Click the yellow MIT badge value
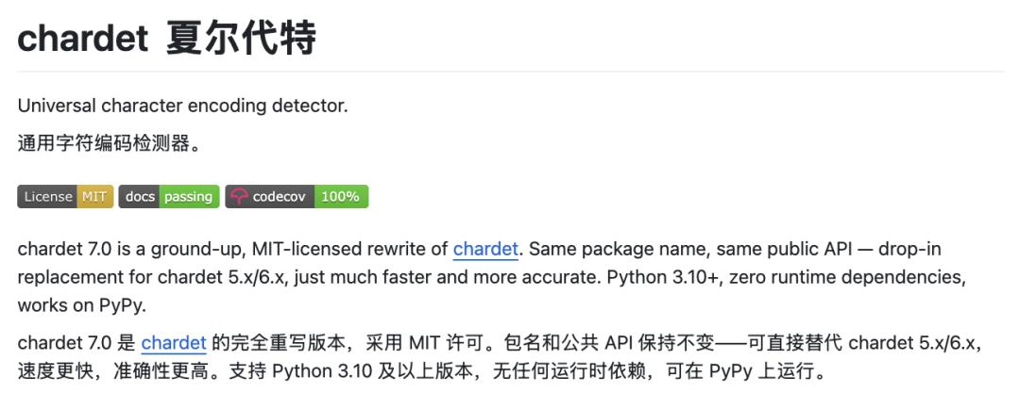The image size is (1020, 393). click(x=95, y=197)
